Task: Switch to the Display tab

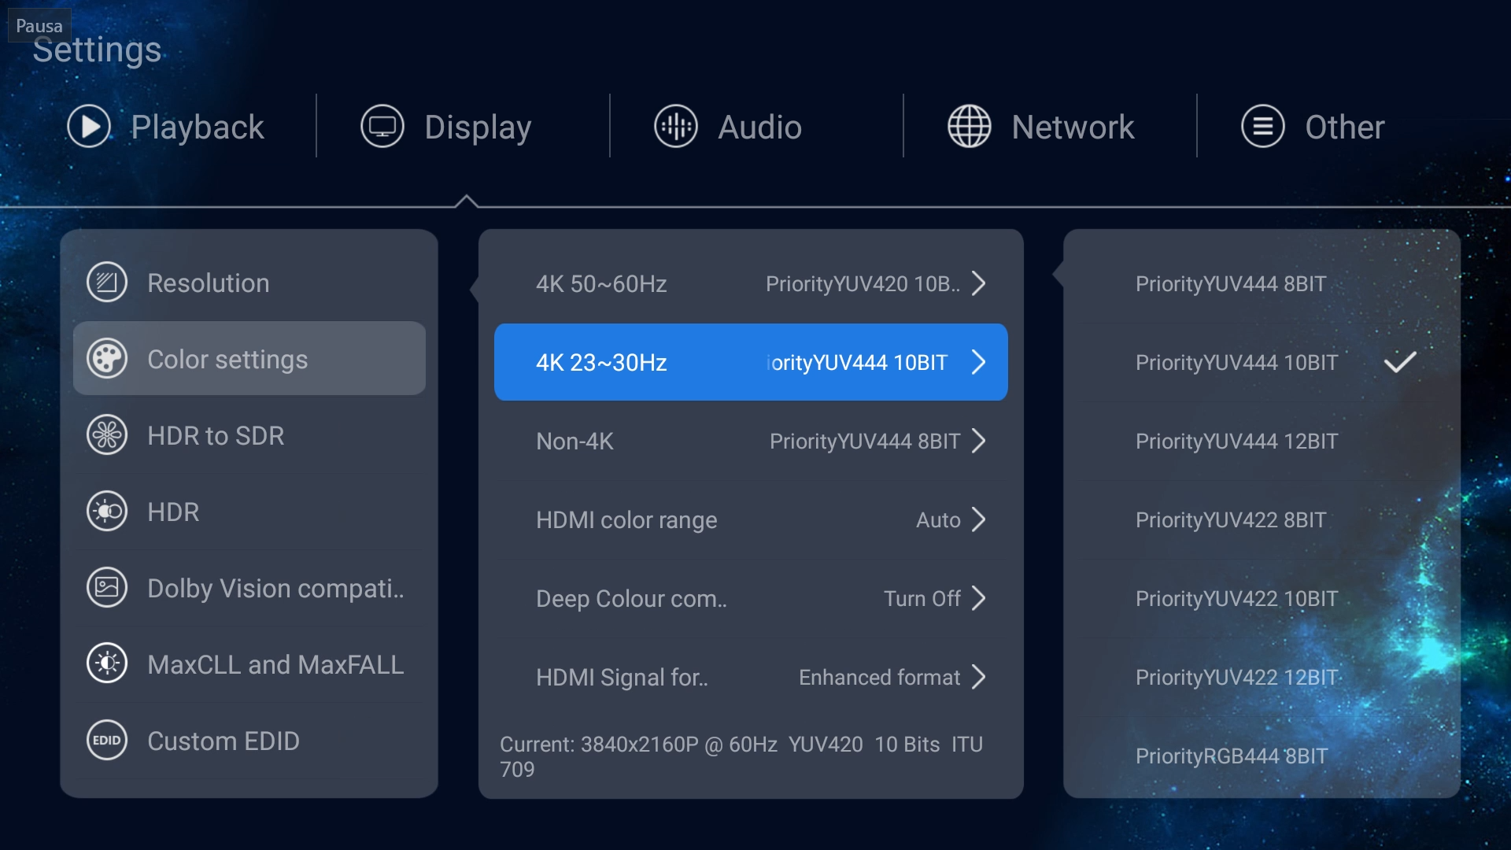Action: (446, 127)
